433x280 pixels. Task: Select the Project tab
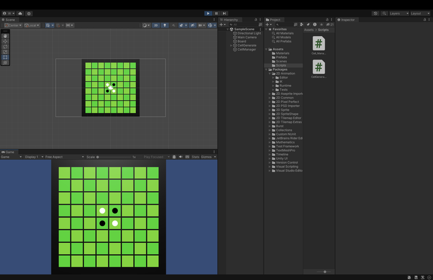coord(275,20)
